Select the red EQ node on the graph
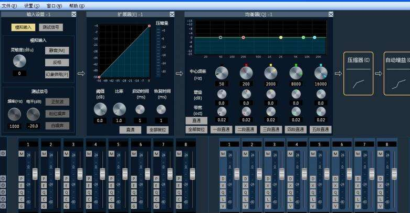 click(243, 37)
